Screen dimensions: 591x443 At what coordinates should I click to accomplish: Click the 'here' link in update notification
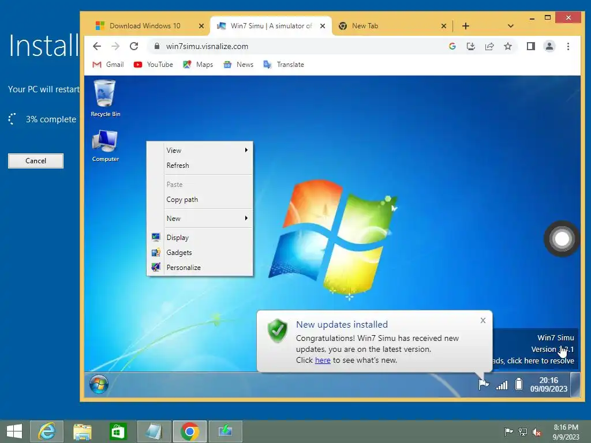click(x=323, y=361)
